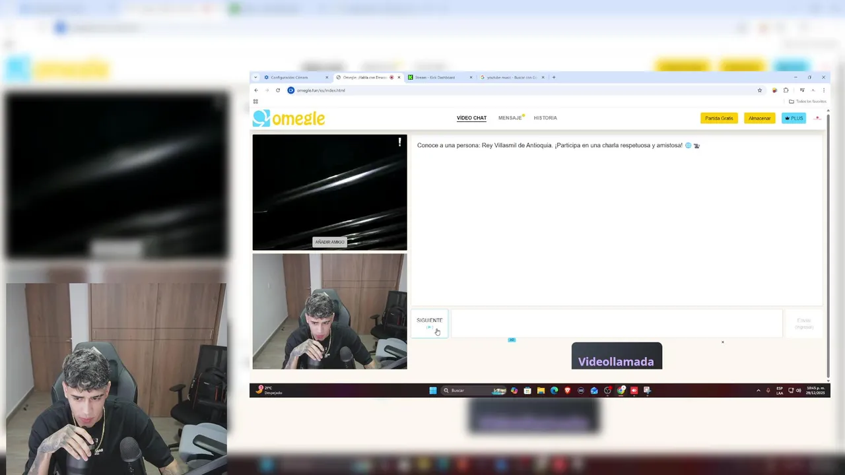Click the AÑADIR AMIGO button on stranger video
This screenshot has height=475, width=845.
(329, 242)
